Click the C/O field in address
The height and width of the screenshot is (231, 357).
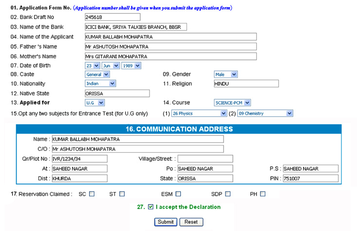point(138,149)
